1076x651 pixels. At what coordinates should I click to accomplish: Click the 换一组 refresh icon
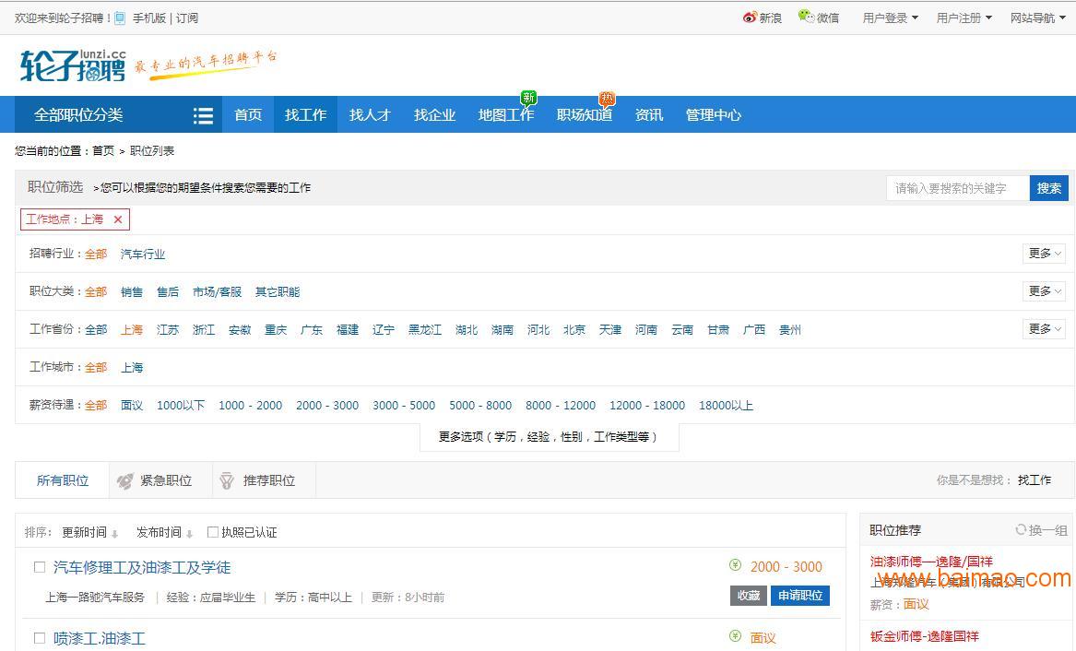[1021, 529]
